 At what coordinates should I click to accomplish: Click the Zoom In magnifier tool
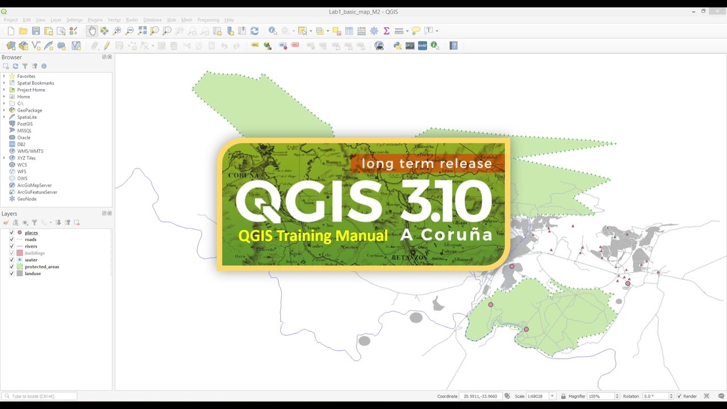click(x=117, y=31)
